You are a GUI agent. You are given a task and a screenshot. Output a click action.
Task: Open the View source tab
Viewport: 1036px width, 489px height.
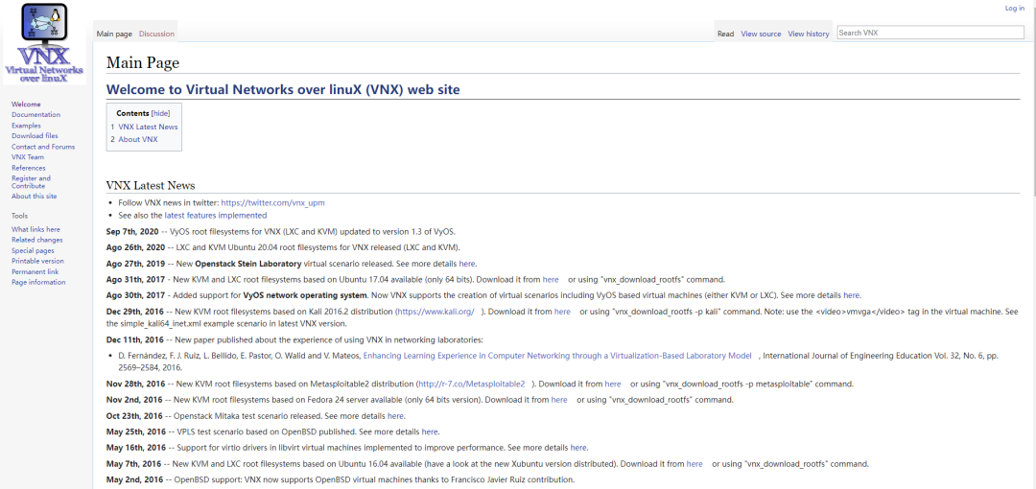pyautogui.click(x=761, y=34)
